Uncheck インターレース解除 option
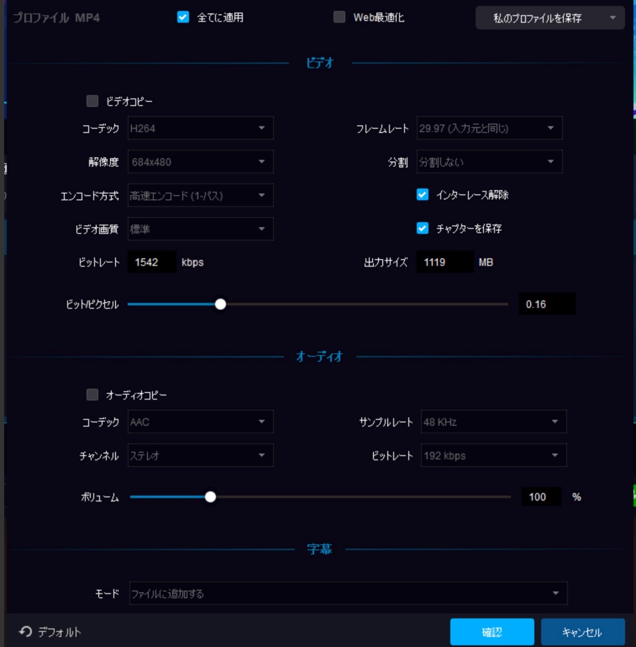This screenshot has height=647, width=636. point(422,194)
